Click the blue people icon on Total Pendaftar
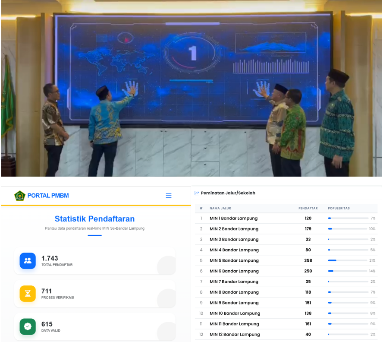Image resolution: width=383 pixels, height=342 pixels. [x=27, y=261]
